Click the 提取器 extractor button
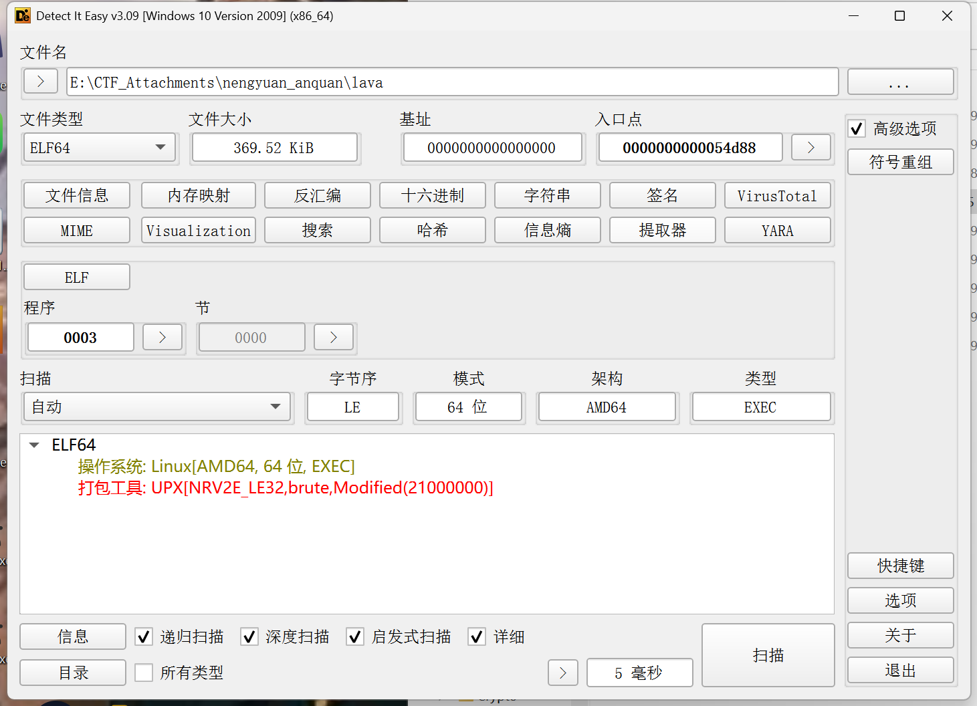 click(x=663, y=230)
